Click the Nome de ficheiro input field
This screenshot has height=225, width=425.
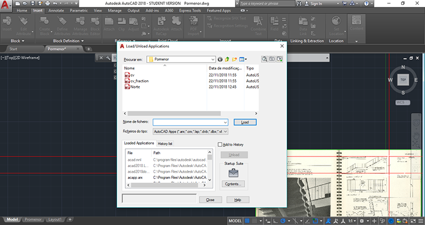tap(190, 122)
